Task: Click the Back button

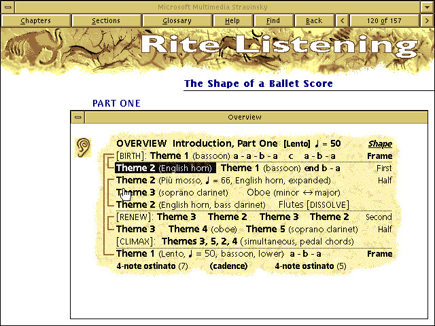Action: [314, 21]
